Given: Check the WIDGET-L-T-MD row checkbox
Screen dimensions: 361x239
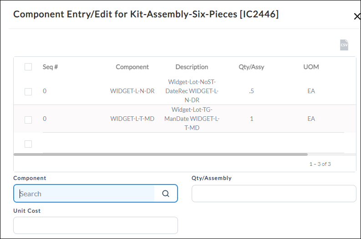Looking at the screenshot, I should click(28, 119).
